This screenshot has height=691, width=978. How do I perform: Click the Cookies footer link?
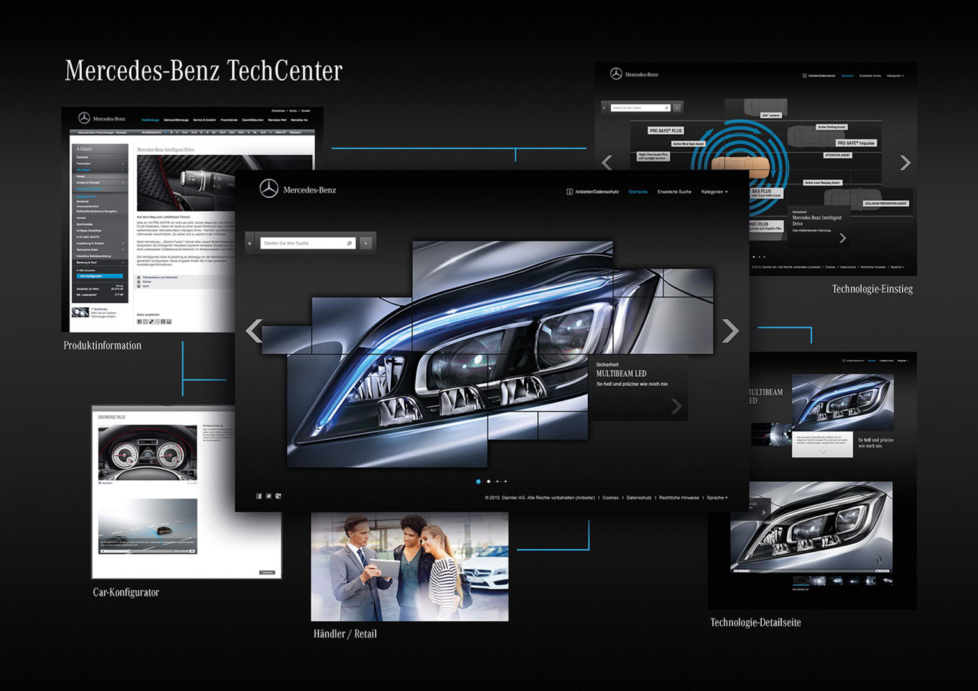point(610,498)
